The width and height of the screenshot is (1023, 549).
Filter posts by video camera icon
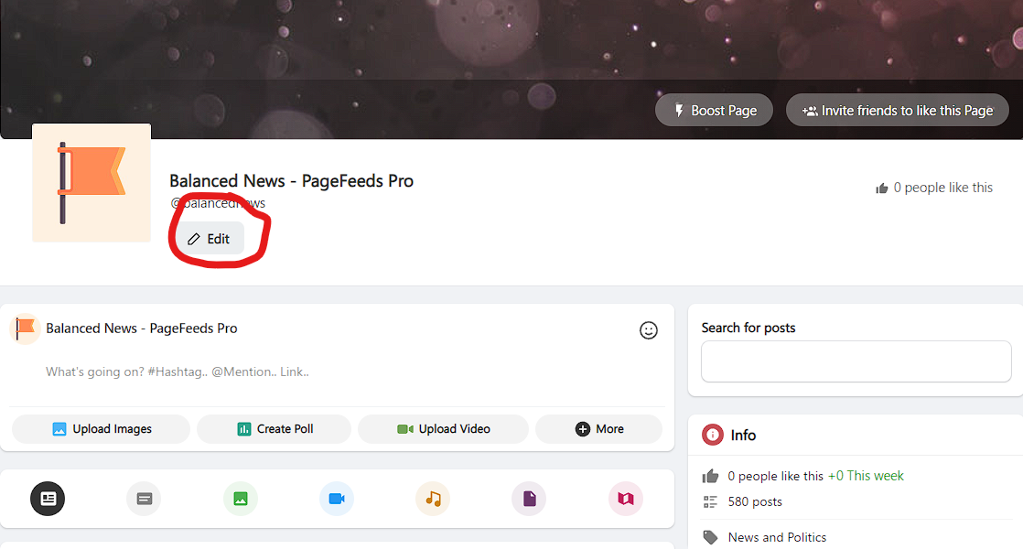click(x=337, y=499)
